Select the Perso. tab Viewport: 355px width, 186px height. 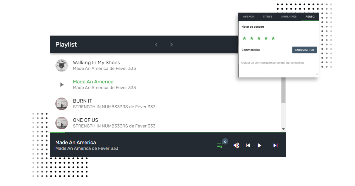tap(310, 17)
